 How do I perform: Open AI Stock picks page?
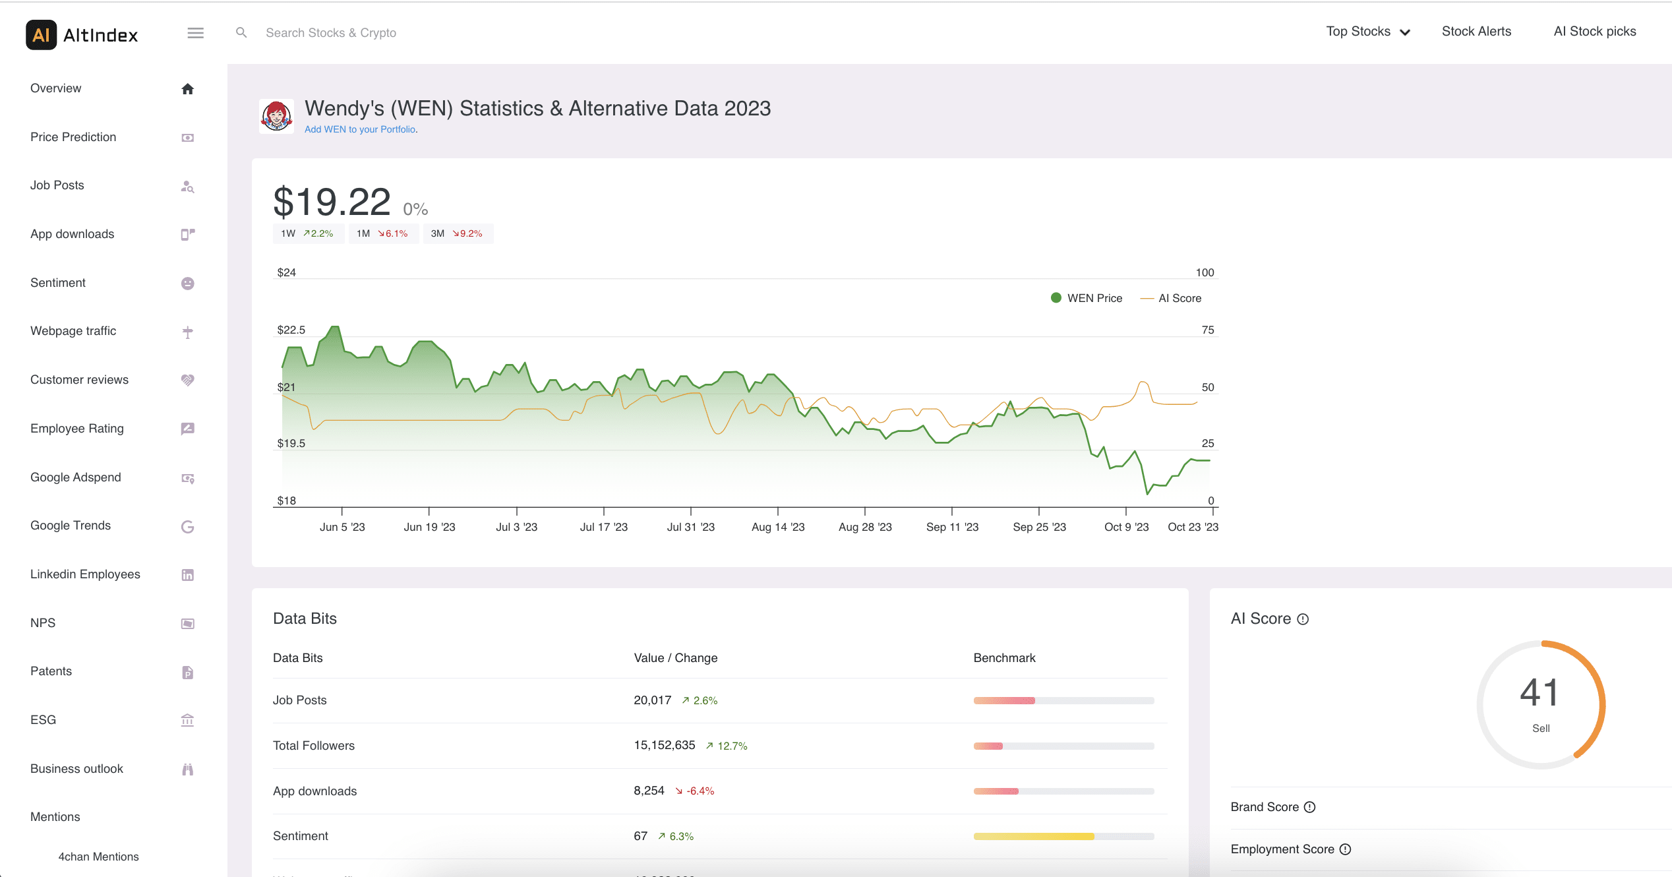[1595, 32]
